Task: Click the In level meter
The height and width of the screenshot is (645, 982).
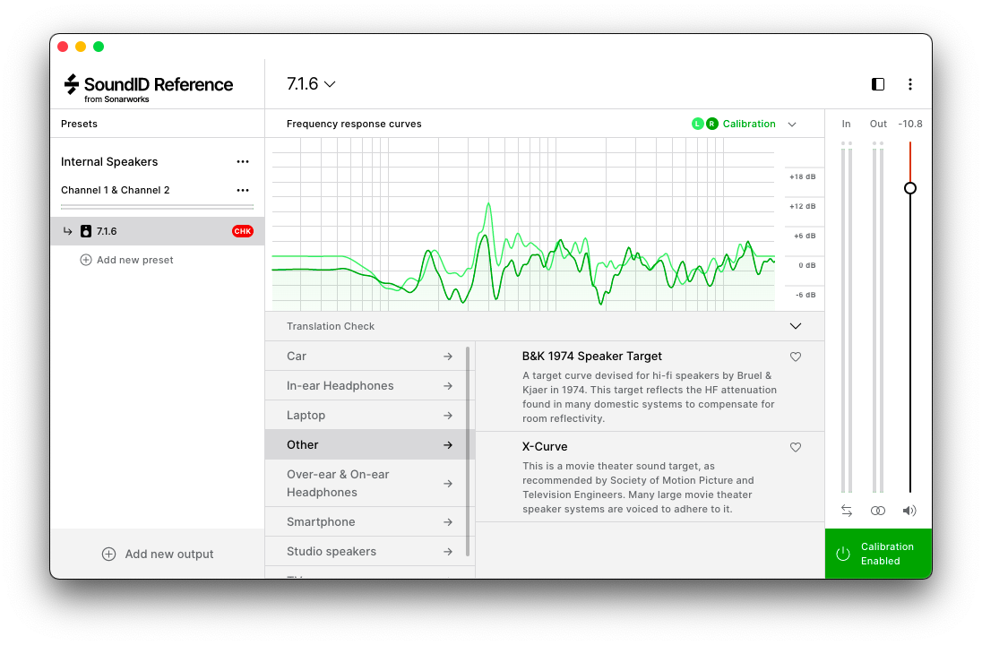Action: (846, 317)
